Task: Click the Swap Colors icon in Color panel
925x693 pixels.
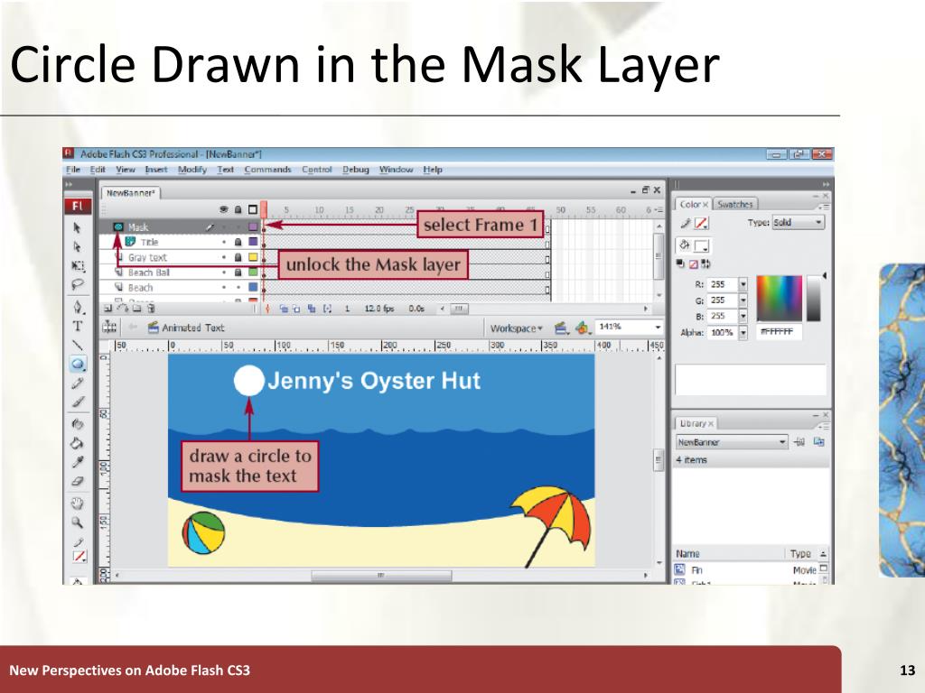Action: pyautogui.click(x=706, y=264)
